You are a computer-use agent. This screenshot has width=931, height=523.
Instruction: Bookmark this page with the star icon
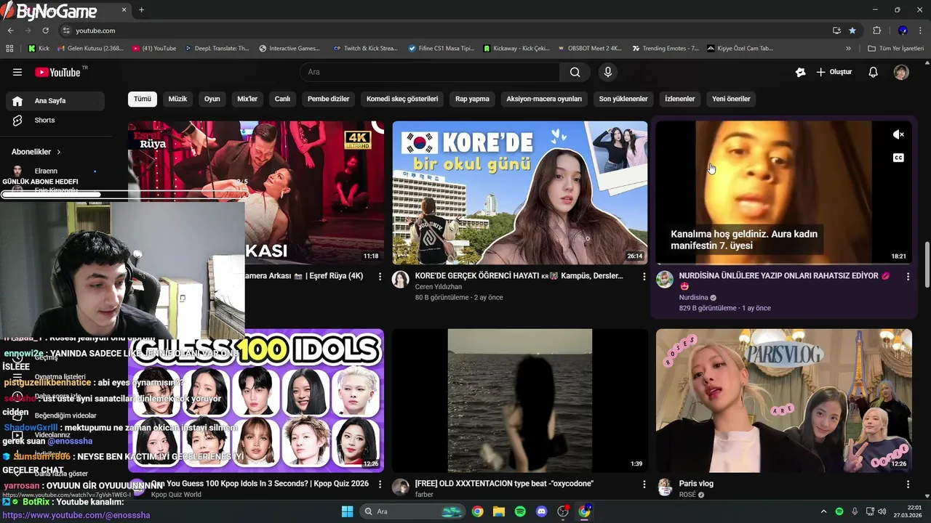point(852,31)
